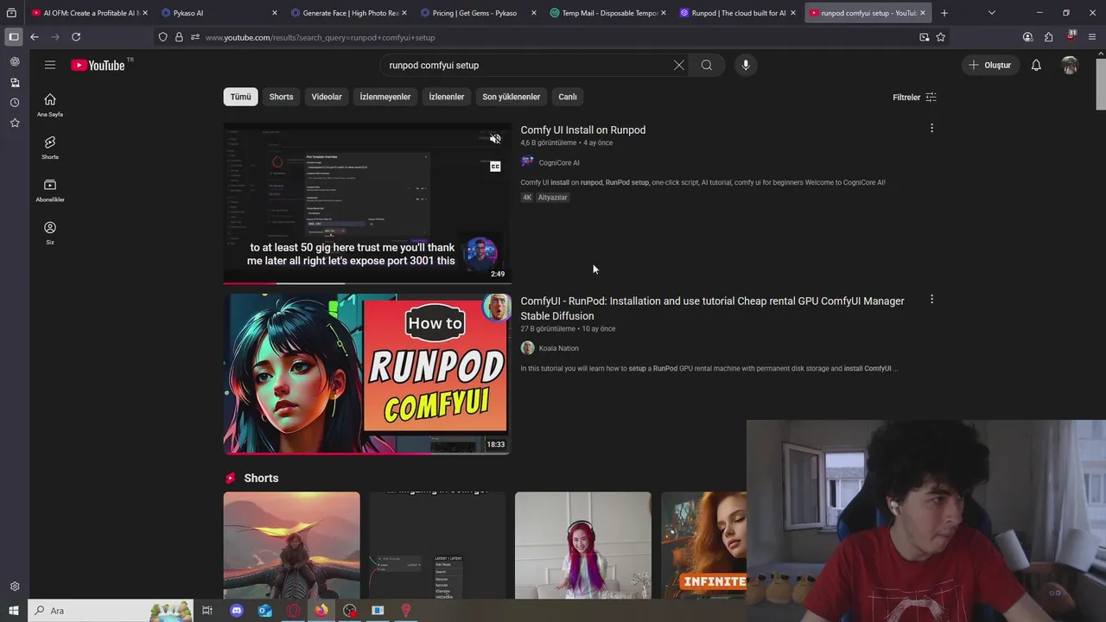Go back with browser back arrow

[35, 37]
